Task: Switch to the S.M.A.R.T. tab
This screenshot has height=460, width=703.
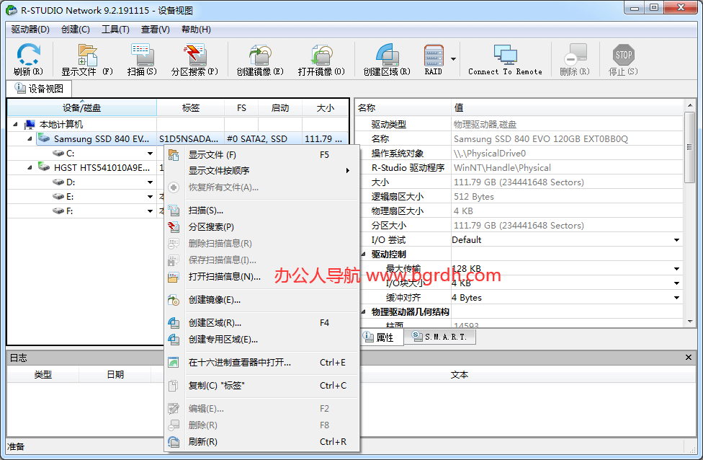Action: 442,336
